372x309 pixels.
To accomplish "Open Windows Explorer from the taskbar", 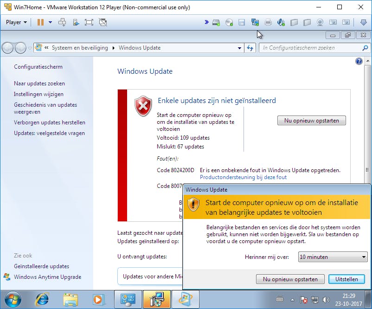I will point(71,300).
